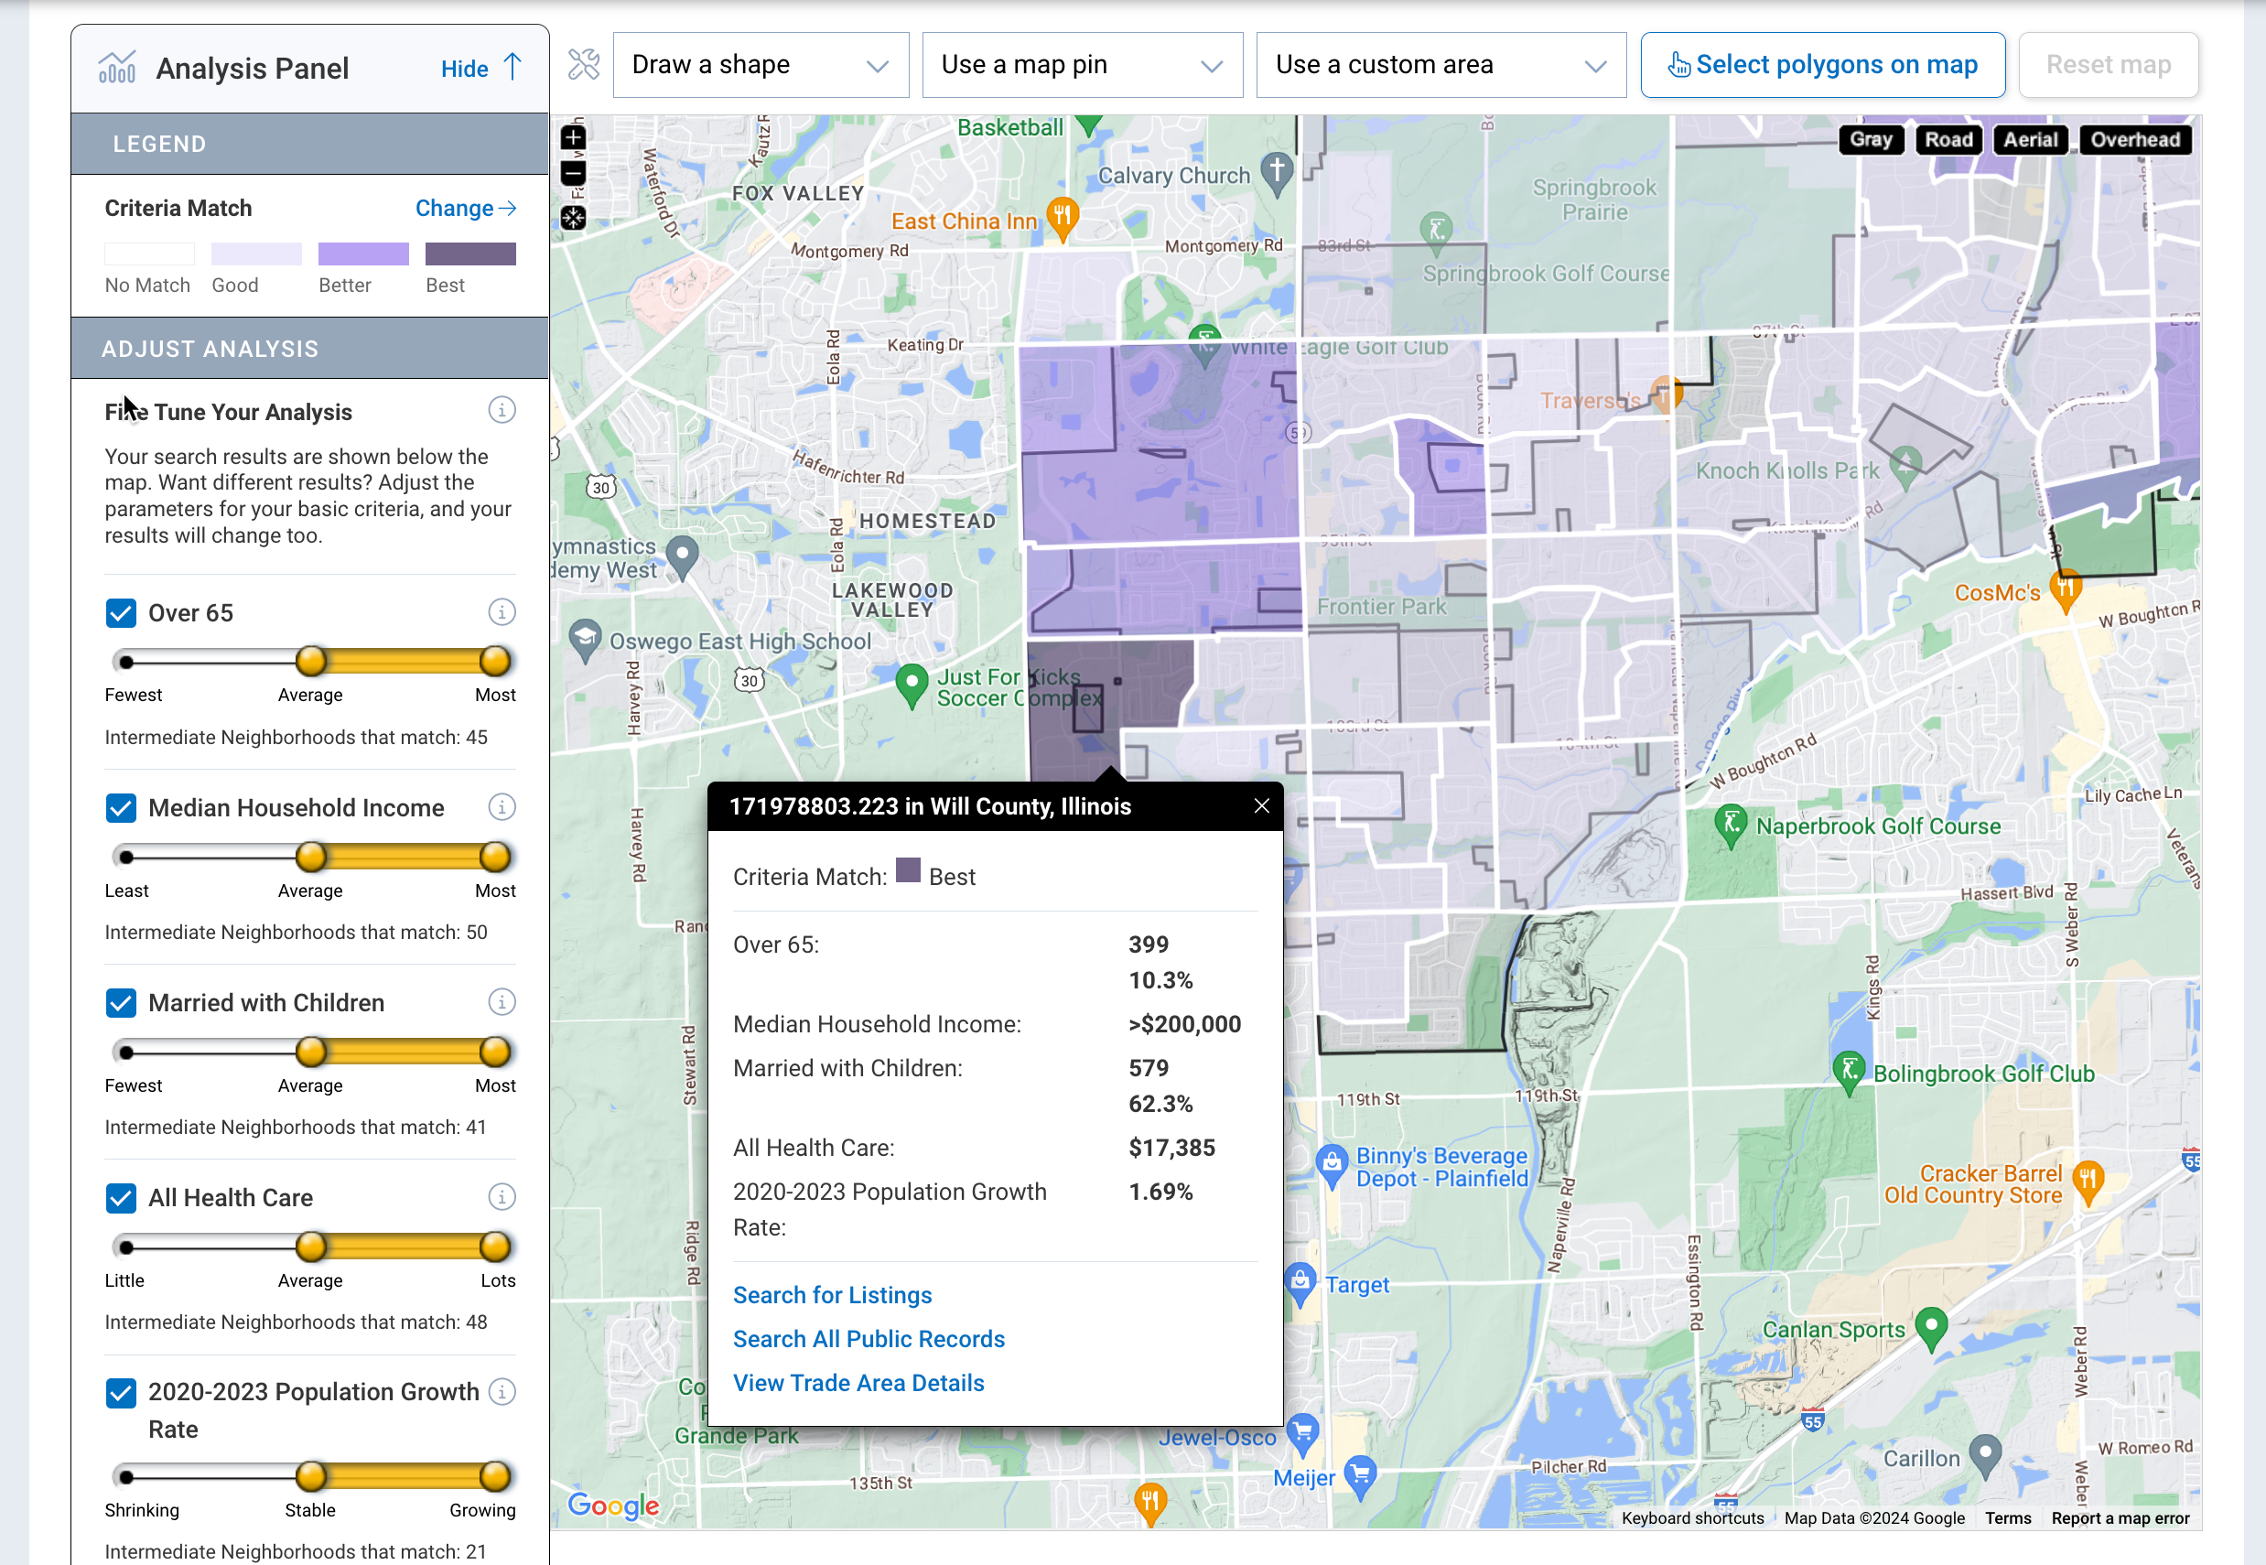
Task: Click the drawing tools crossed icon
Action: (583, 65)
